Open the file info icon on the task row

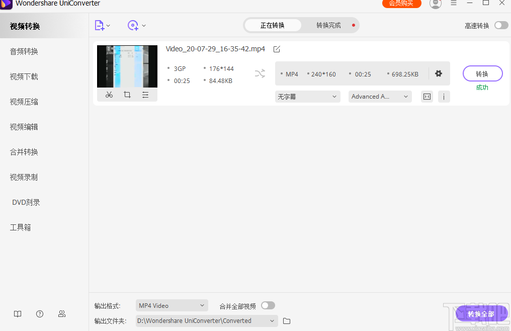(x=444, y=96)
